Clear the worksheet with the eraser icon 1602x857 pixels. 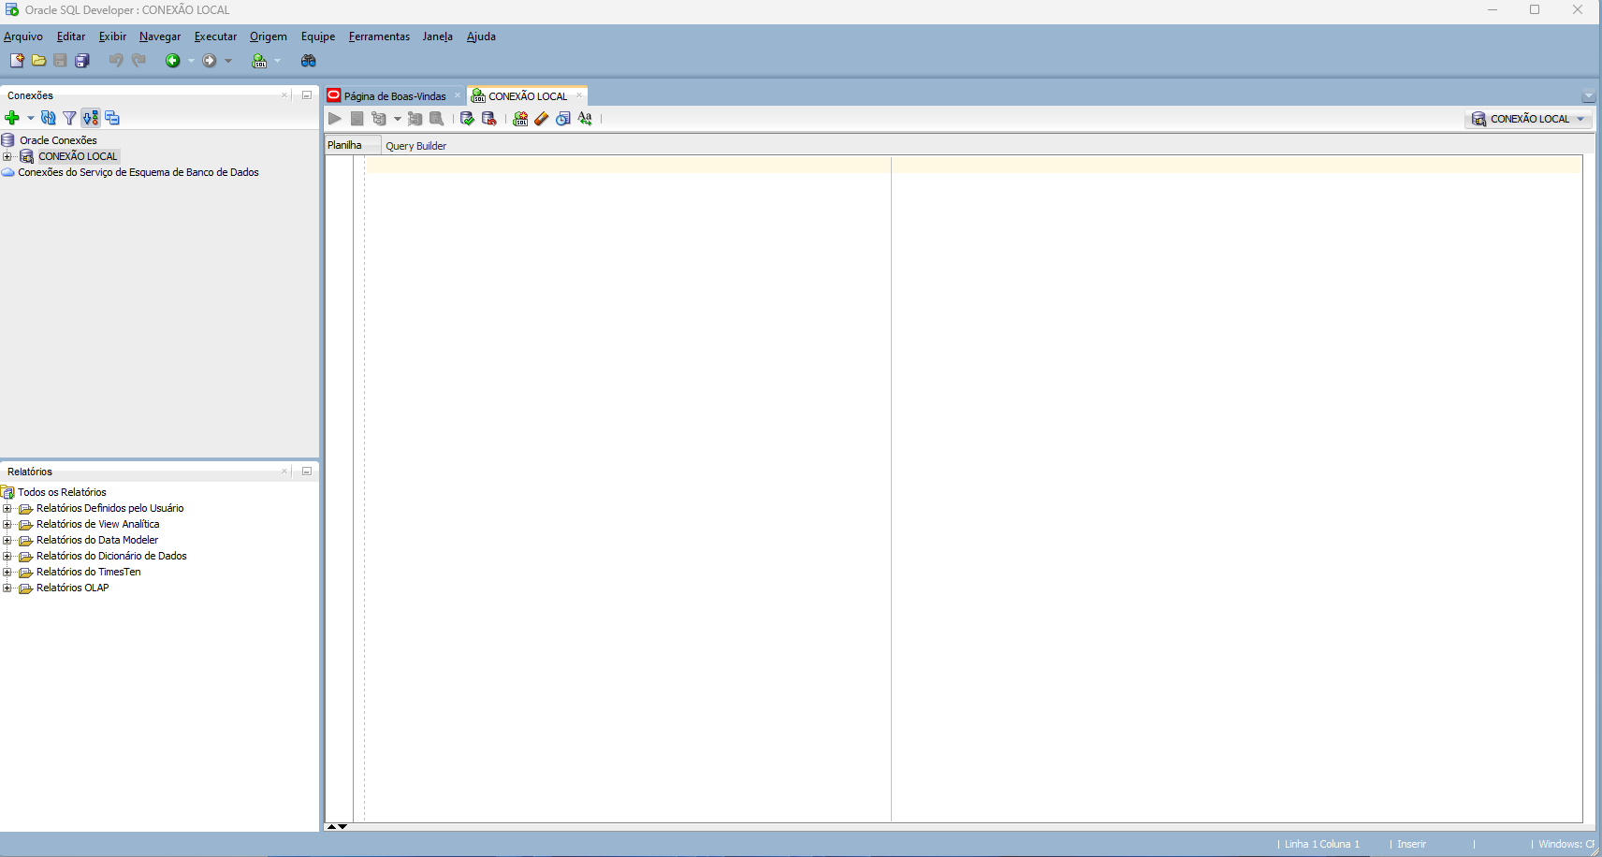pos(542,119)
